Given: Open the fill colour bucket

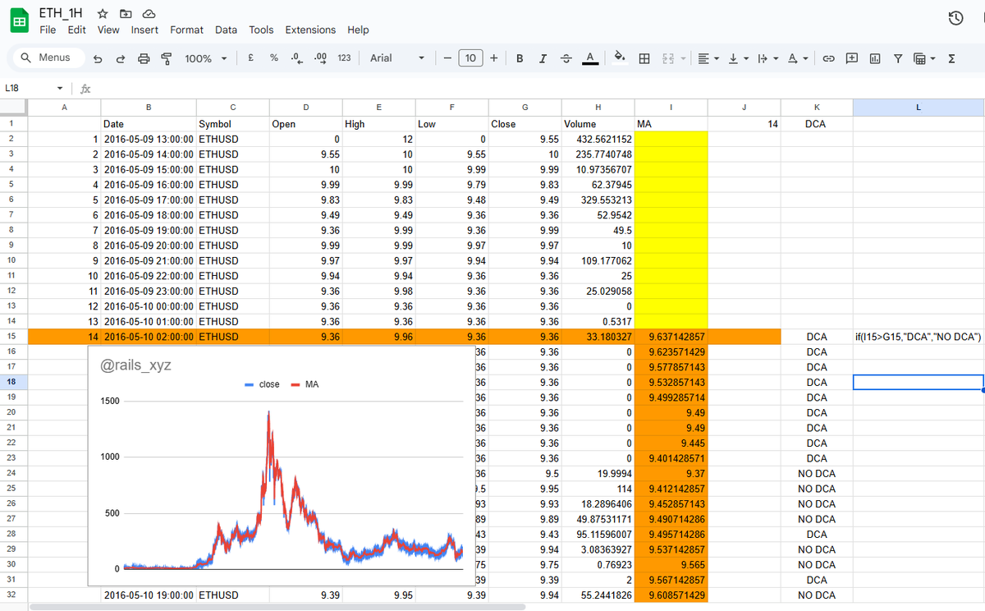Looking at the screenshot, I should coord(621,57).
